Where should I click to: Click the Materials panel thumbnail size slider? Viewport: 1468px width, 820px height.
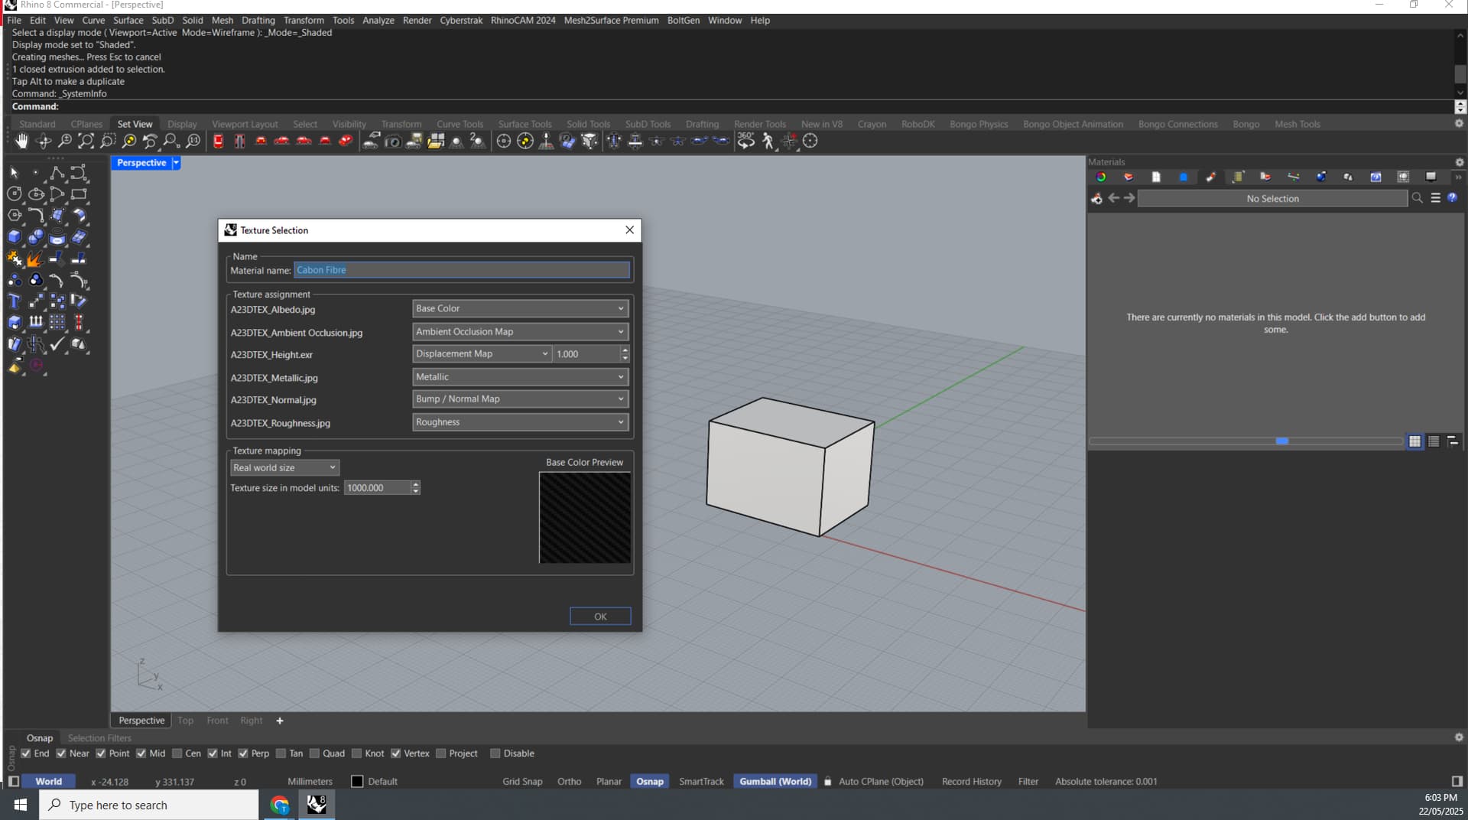1283,441
